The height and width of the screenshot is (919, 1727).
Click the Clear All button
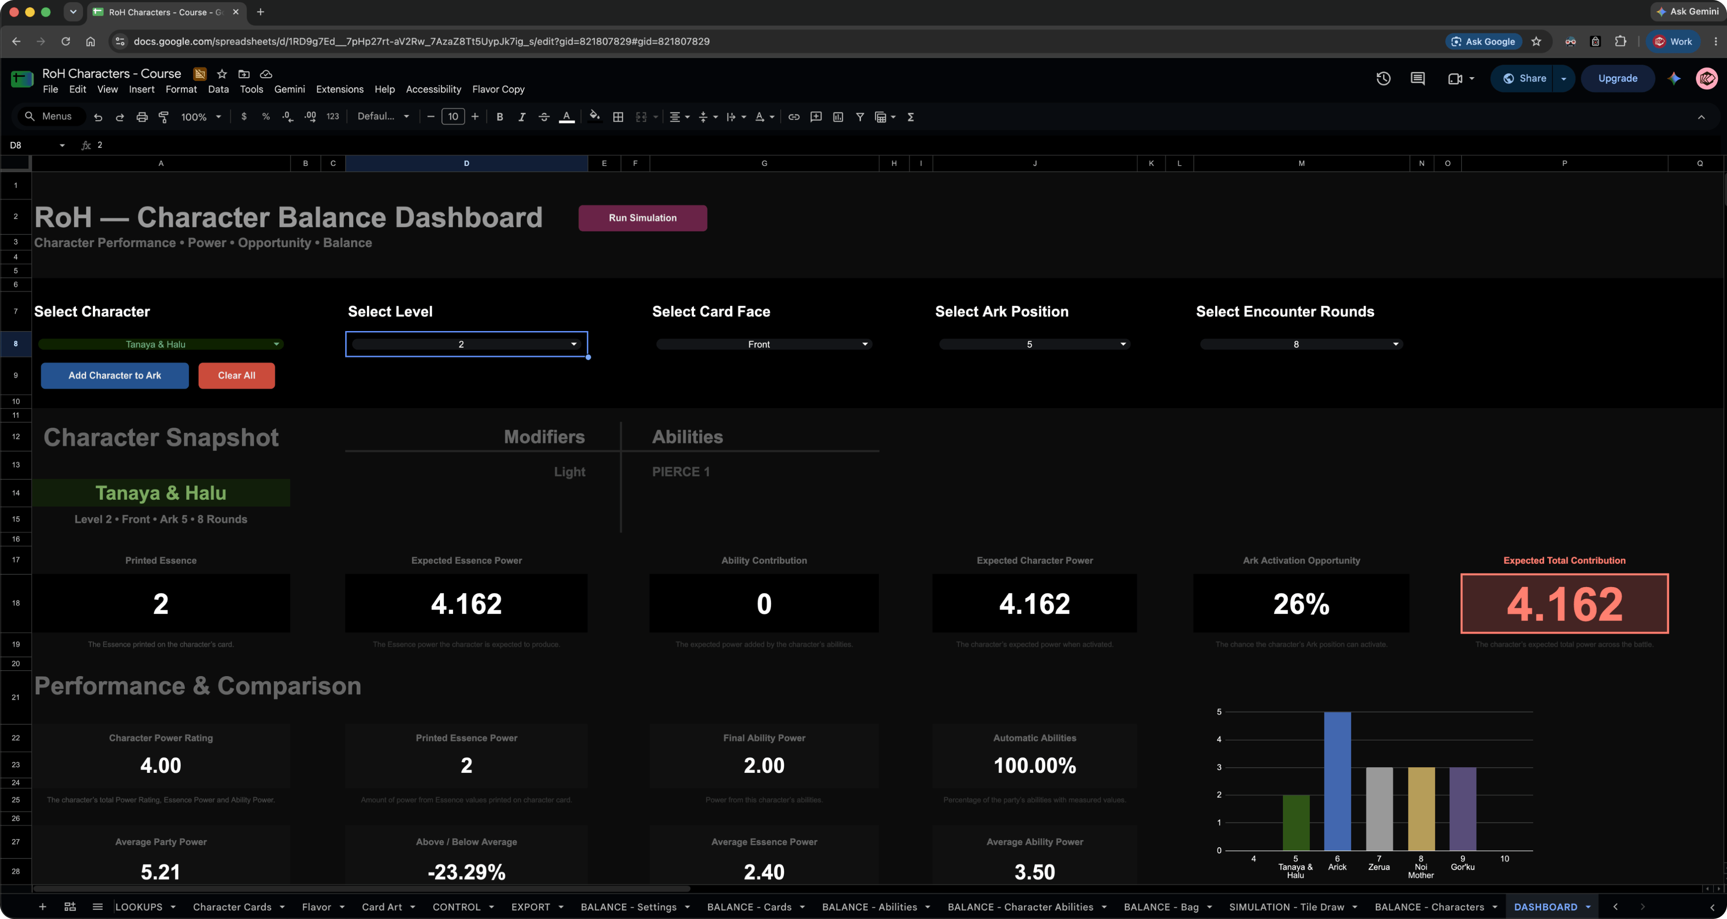tap(237, 376)
